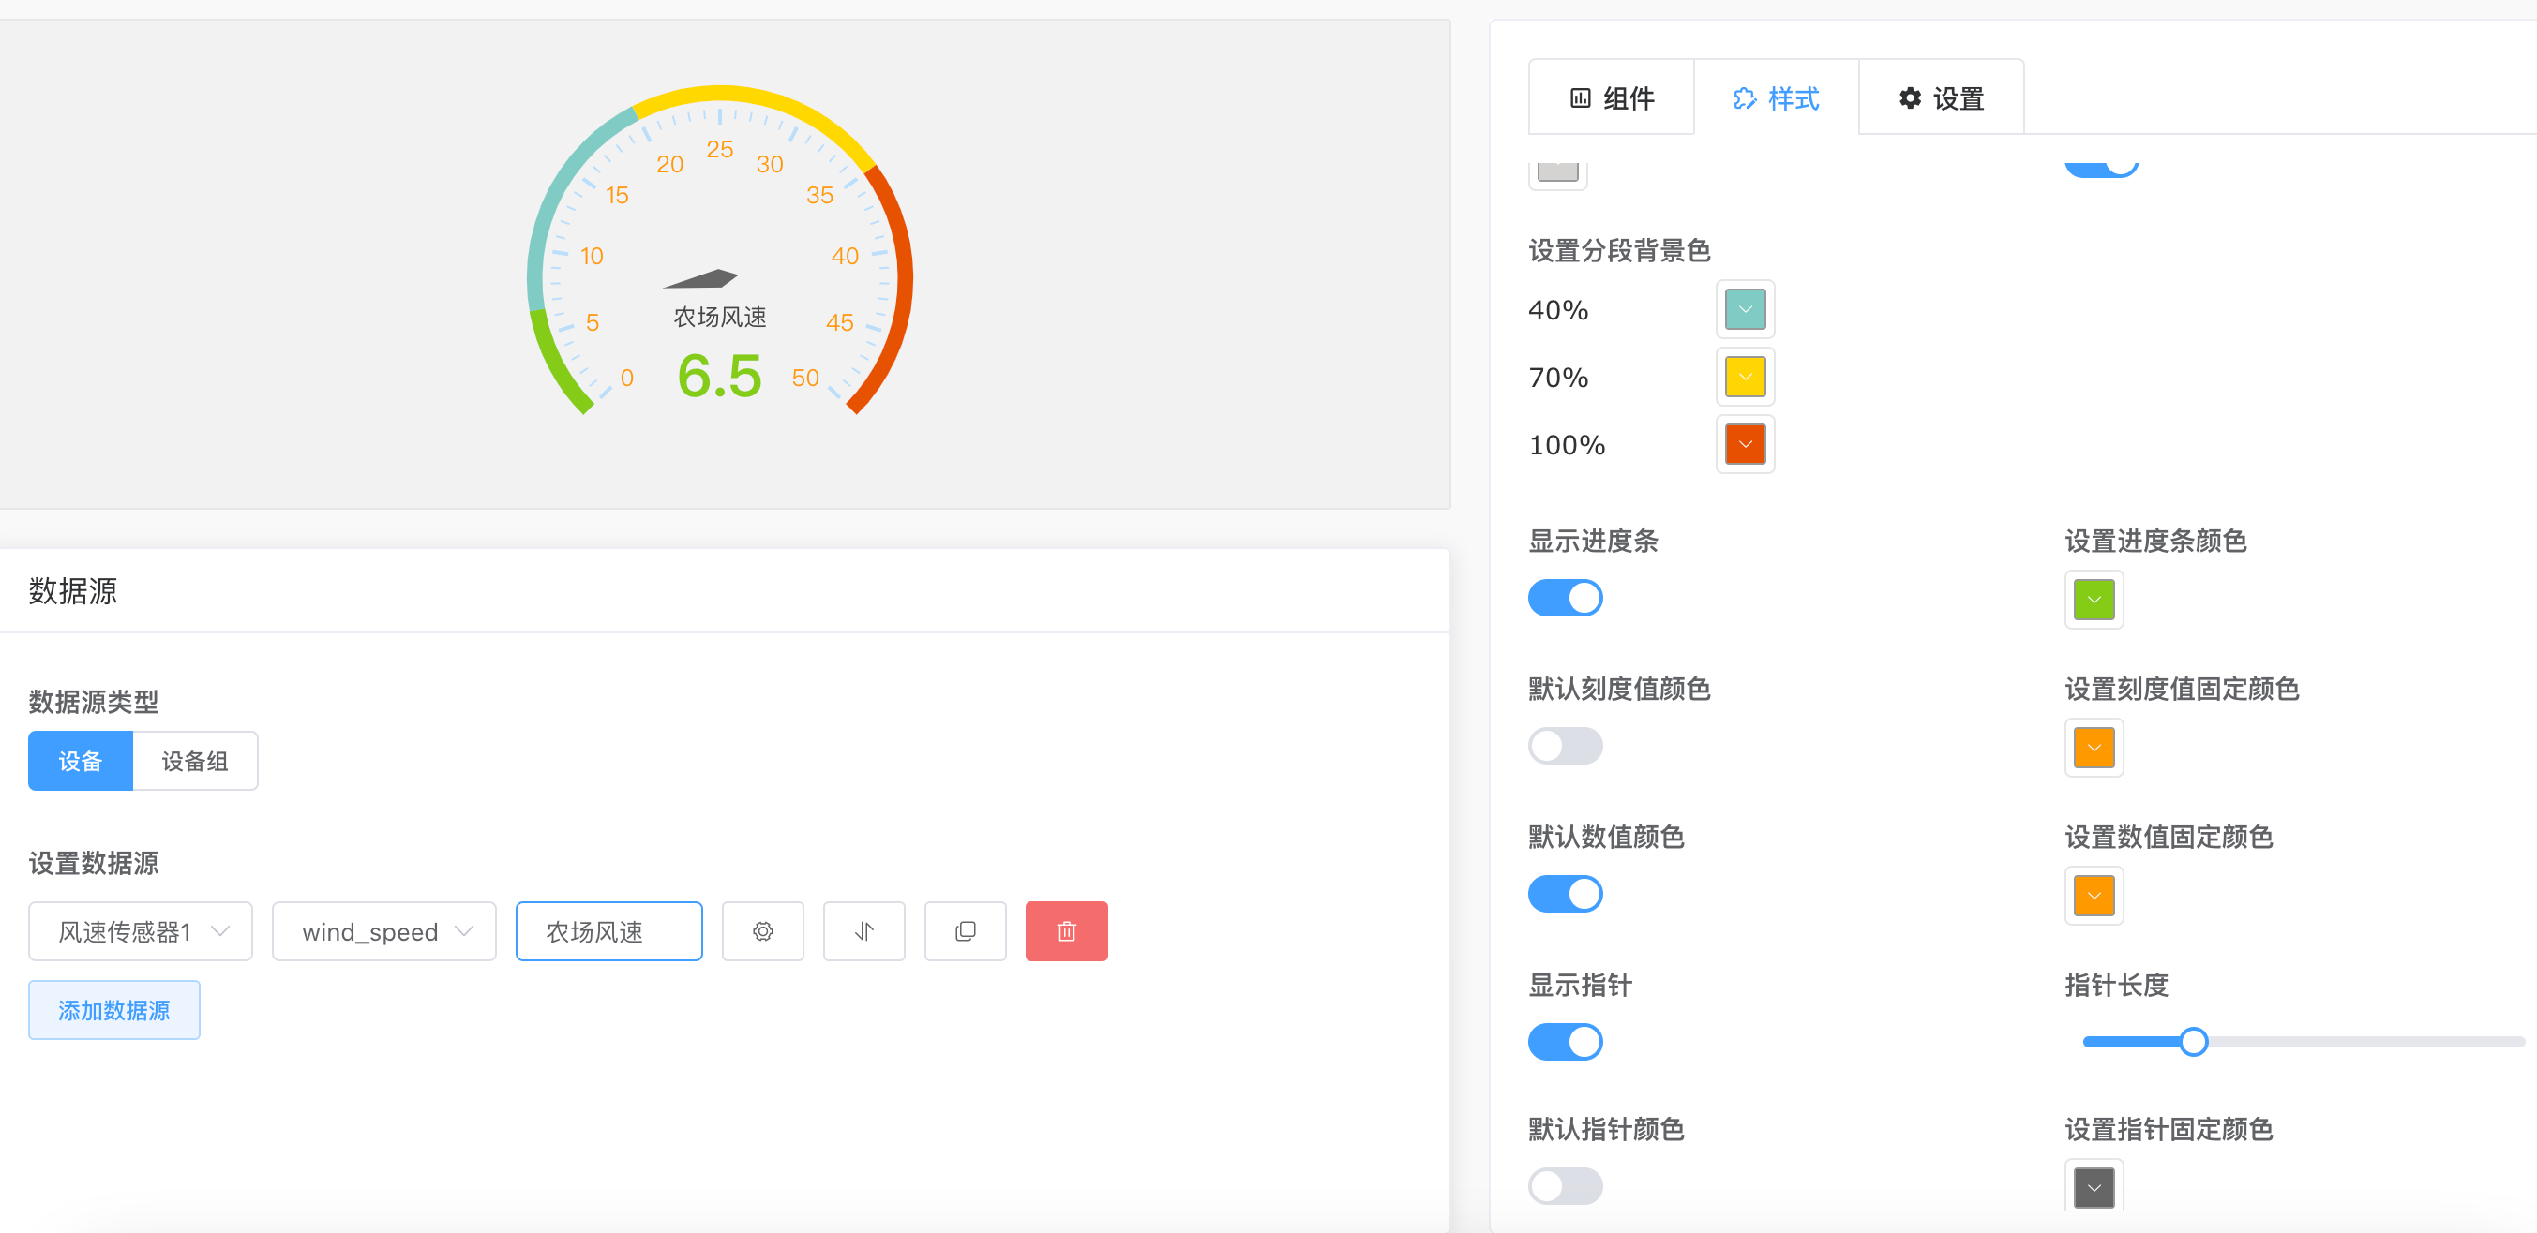Toggle the 显示进度条 switch off
This screenshot has width=2537, height=1233.
(1565, 599)
